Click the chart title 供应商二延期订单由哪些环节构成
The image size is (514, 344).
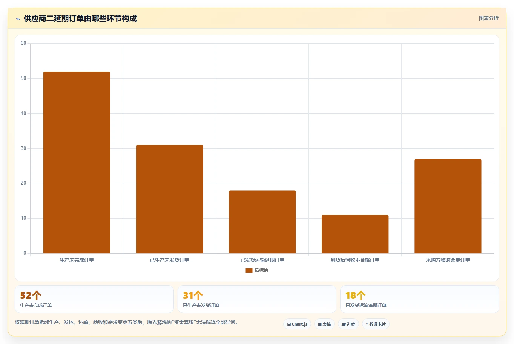click(80, 19)
